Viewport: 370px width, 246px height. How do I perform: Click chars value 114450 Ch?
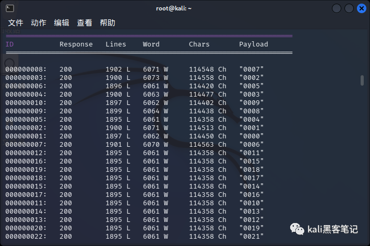[208, 136]
